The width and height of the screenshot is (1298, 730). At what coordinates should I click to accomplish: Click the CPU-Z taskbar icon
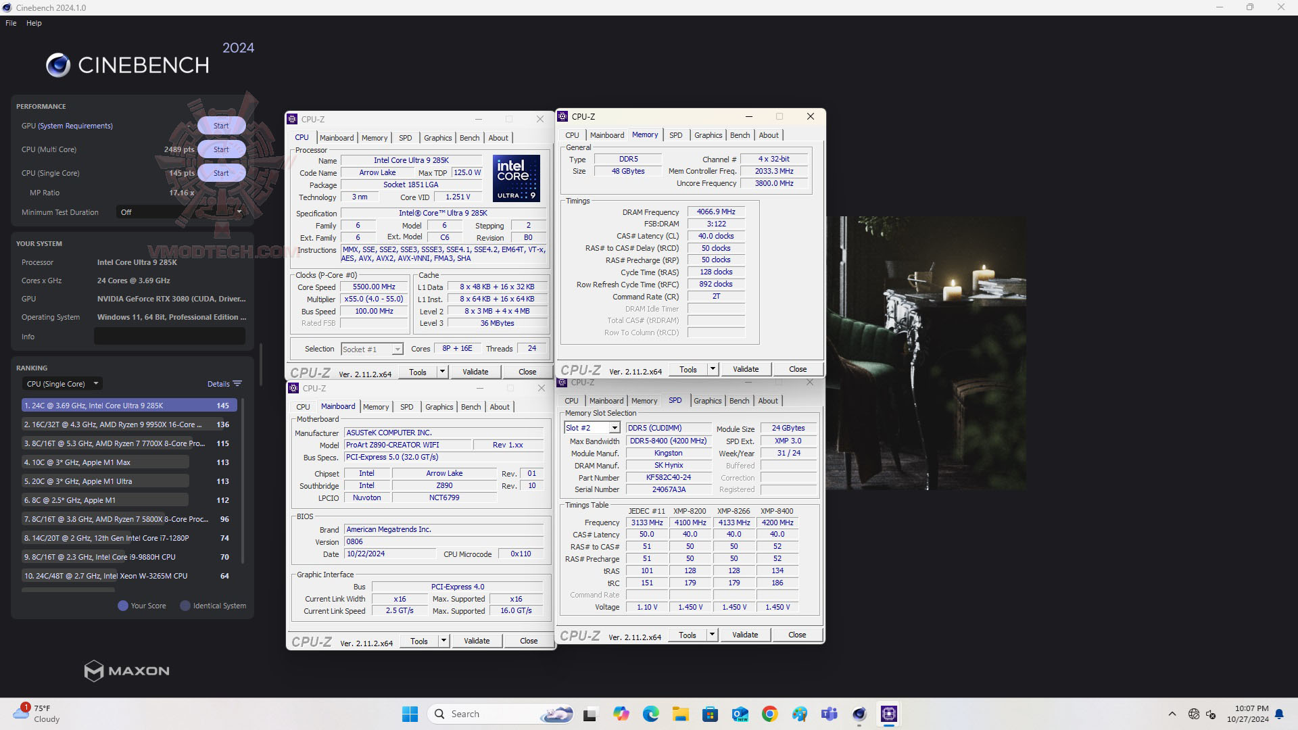(x=888, y=714)
